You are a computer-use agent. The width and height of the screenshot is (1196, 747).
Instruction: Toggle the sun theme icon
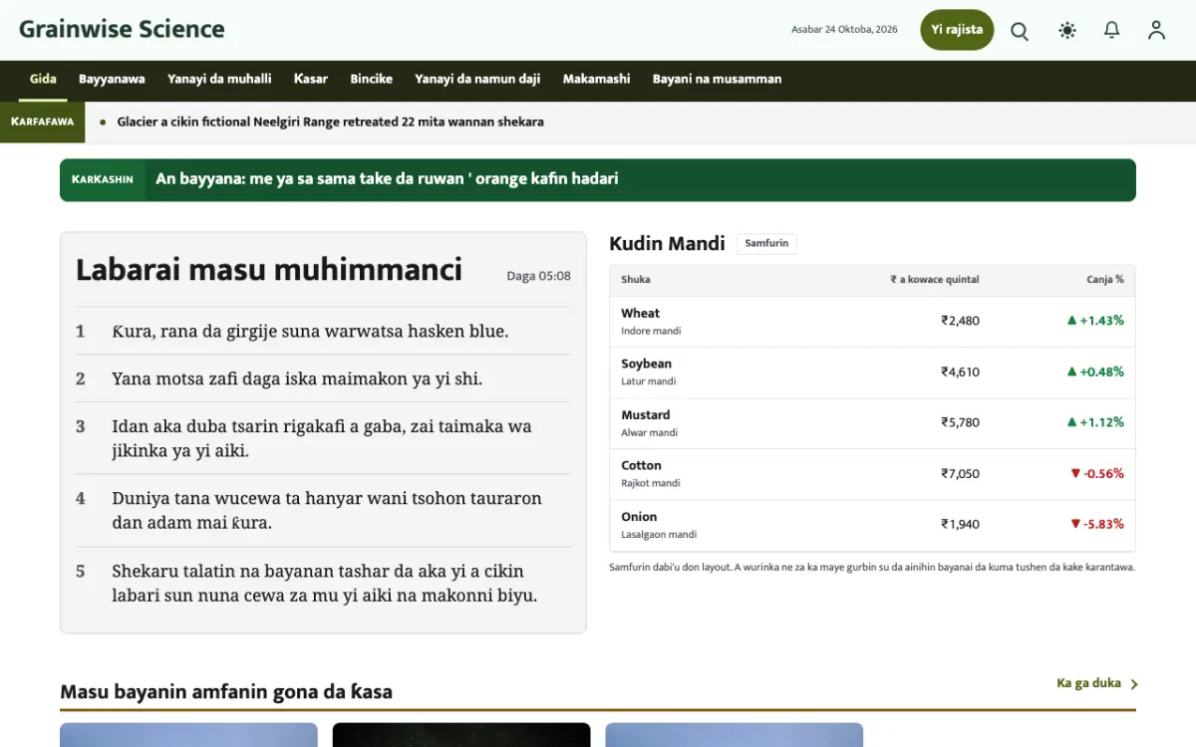pyautogui.click(x=1067, y=31)
